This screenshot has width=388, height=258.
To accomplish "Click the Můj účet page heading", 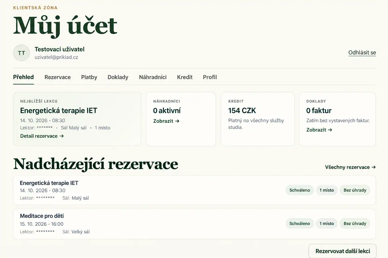I will tap(65, 26).
